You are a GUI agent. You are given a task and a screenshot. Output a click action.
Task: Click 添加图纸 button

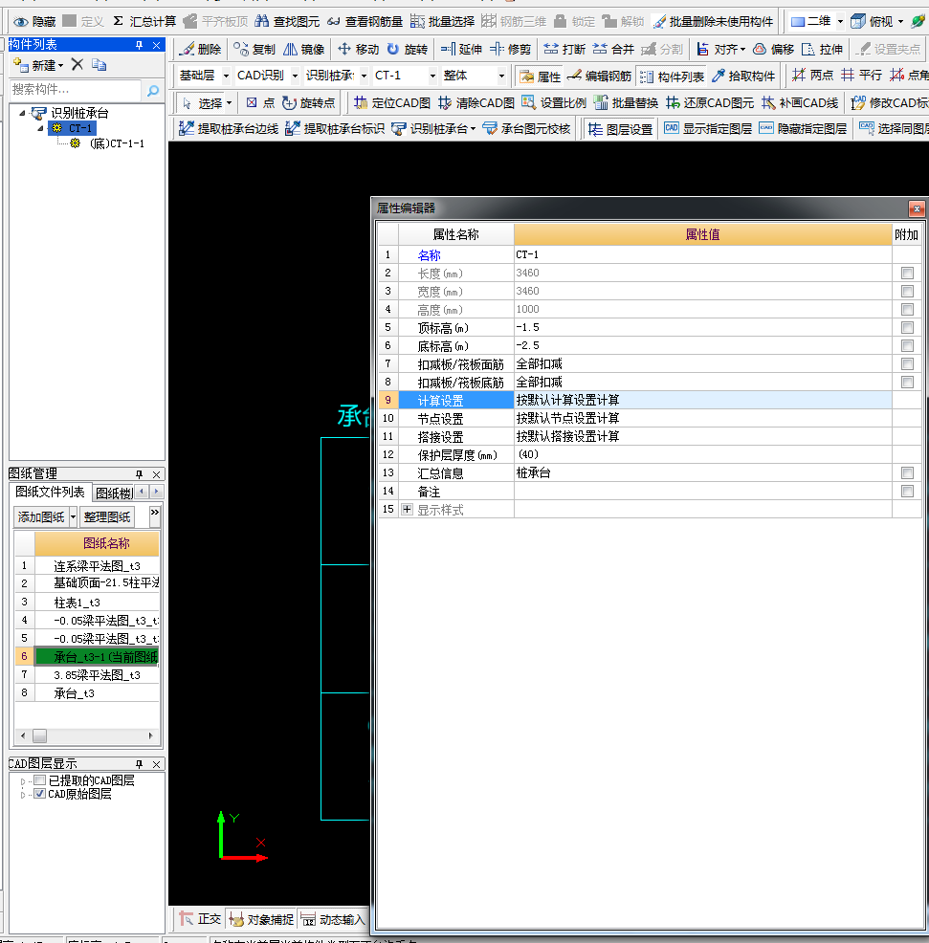point(41,516)
